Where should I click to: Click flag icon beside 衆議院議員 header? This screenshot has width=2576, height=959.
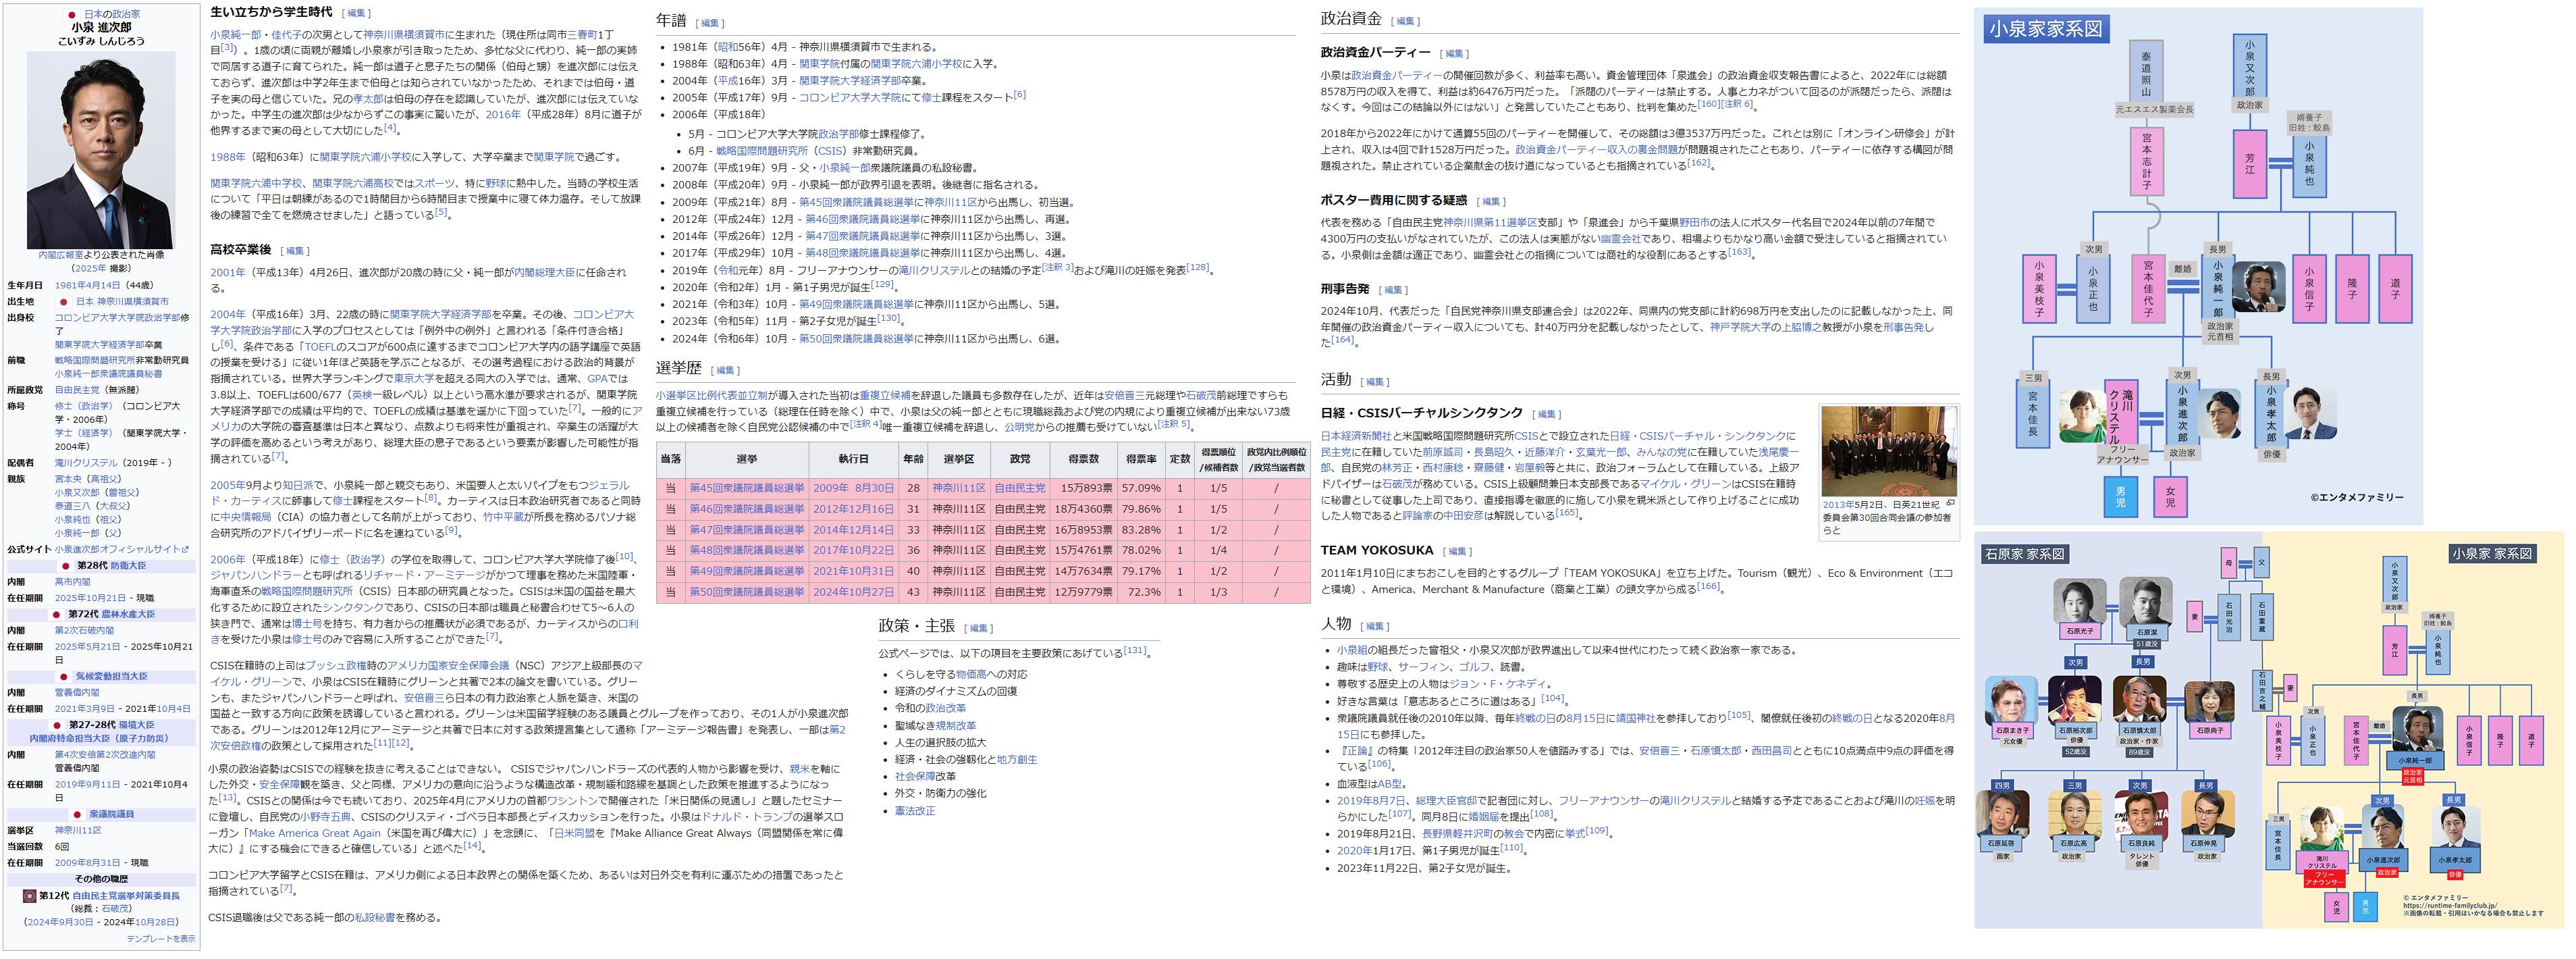(x=78, y=815)
